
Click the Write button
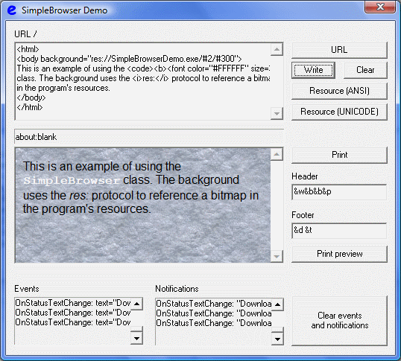pos(313,70)
